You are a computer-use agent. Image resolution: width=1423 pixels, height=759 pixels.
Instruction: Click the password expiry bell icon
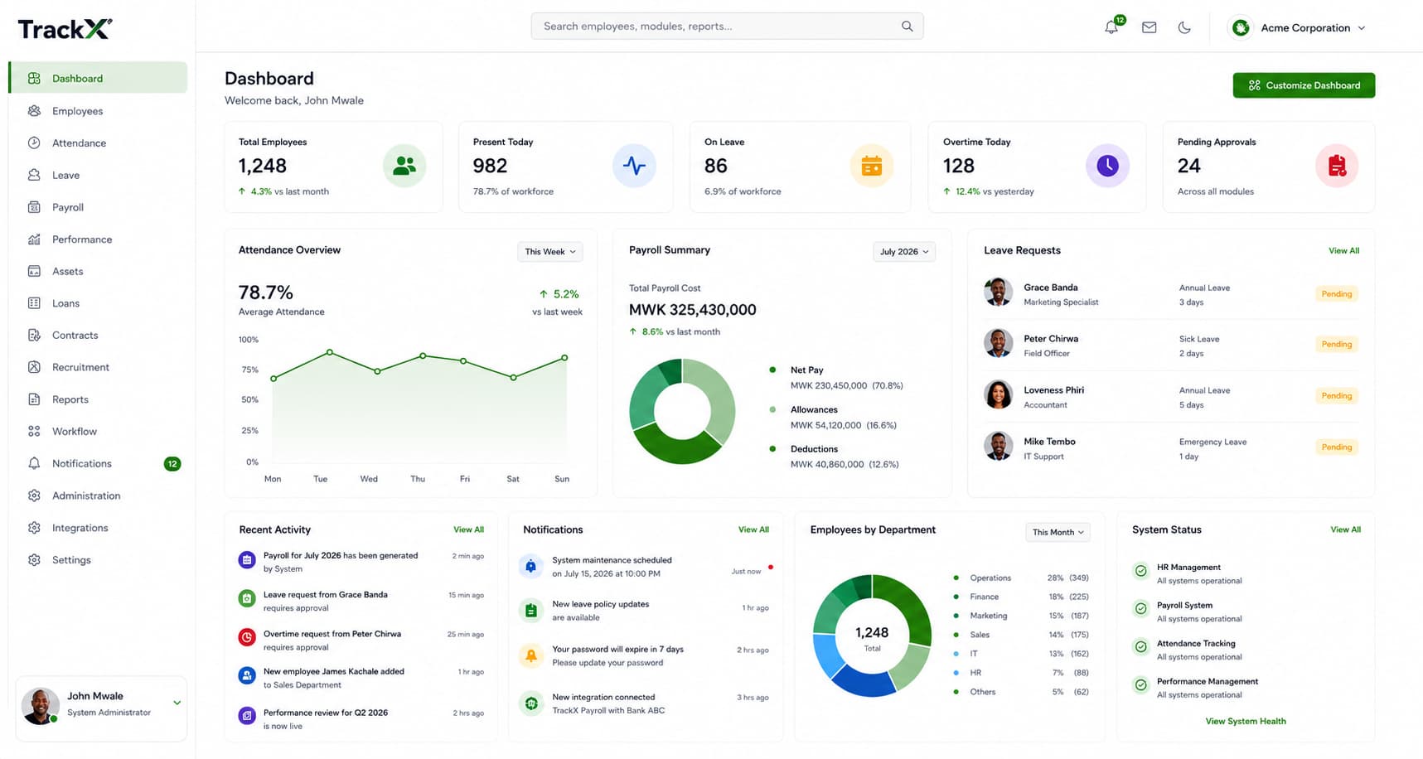pyautogui.click(x=531, y=655)
